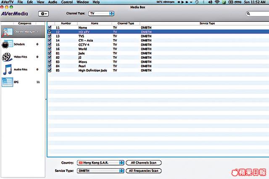Select the Jade channel name on row 81
Viewport: 269px width, 179px height.
[x=82, y=53]
